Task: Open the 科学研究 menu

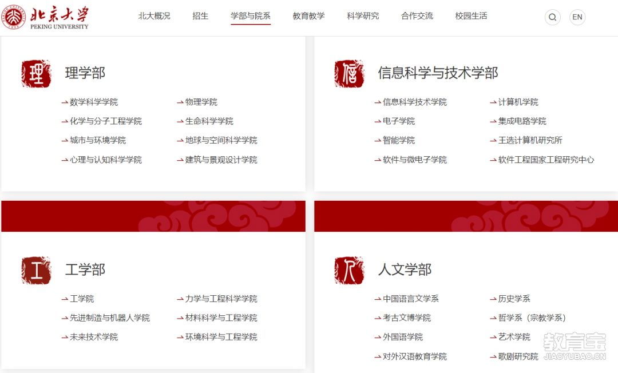Action: pos(363,16)
